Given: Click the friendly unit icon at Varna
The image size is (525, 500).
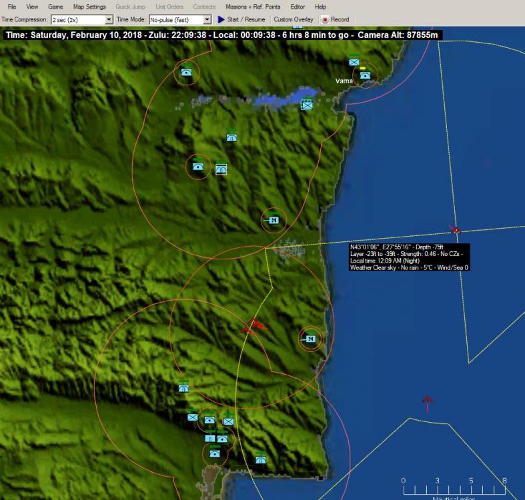Looking at the screenshot, I should click(365, 75).
